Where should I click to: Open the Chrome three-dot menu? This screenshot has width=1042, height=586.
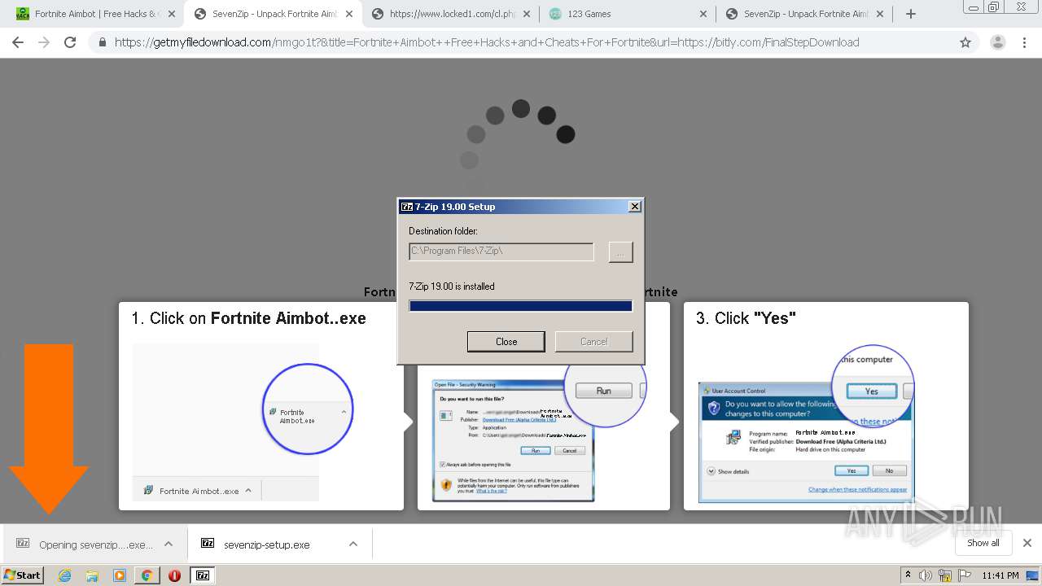pyautogui.click(x=1025, y=42)
